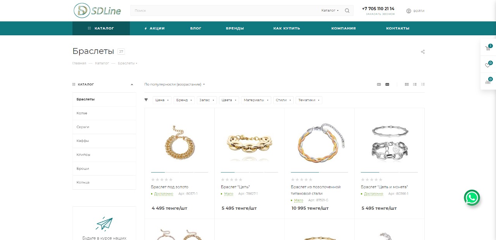Open the favorites heart icon

click(x=488, y=65)
